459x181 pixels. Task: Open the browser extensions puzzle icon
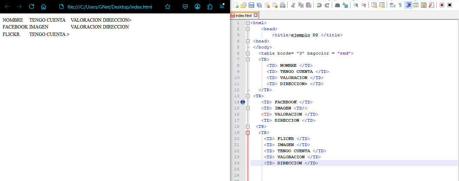[210, 7]
